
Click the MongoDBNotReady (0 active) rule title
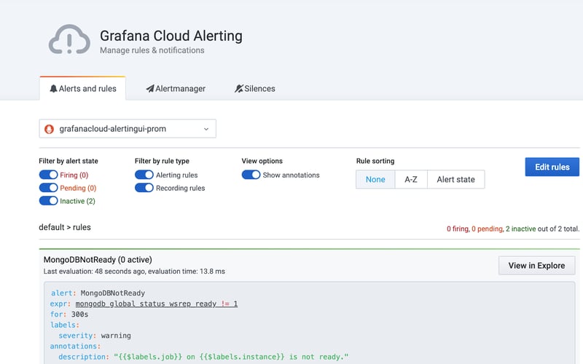(98, 260)
